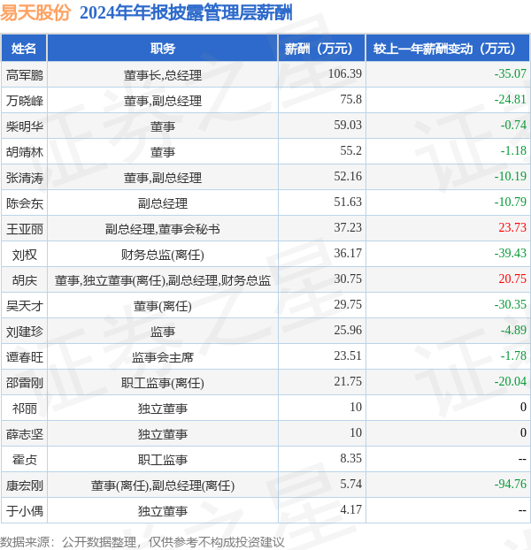Click the change value -39.43
Image resolution: width=531 pixels, height=550 pixels.
[511, 253]
